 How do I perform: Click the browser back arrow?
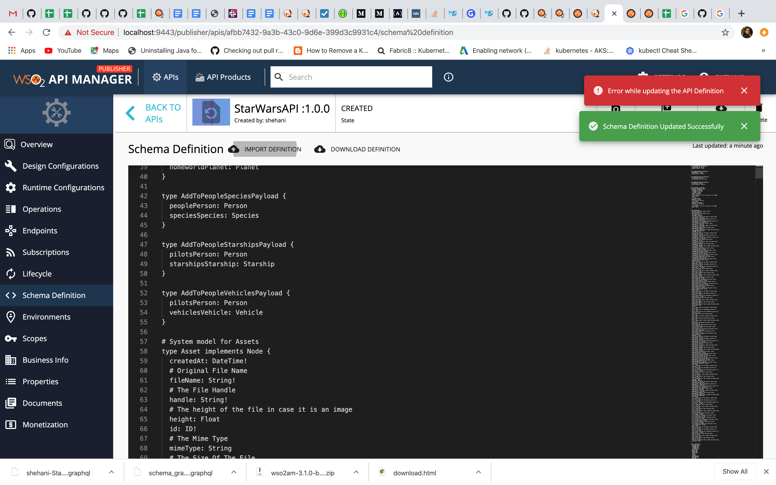12,32
